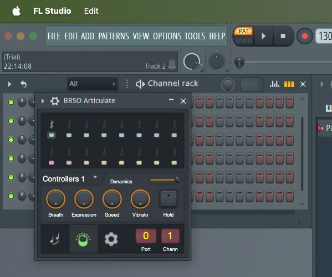332x277 pixels.
Task: Click the song position slider handle
Action: (x=239, y=62)
